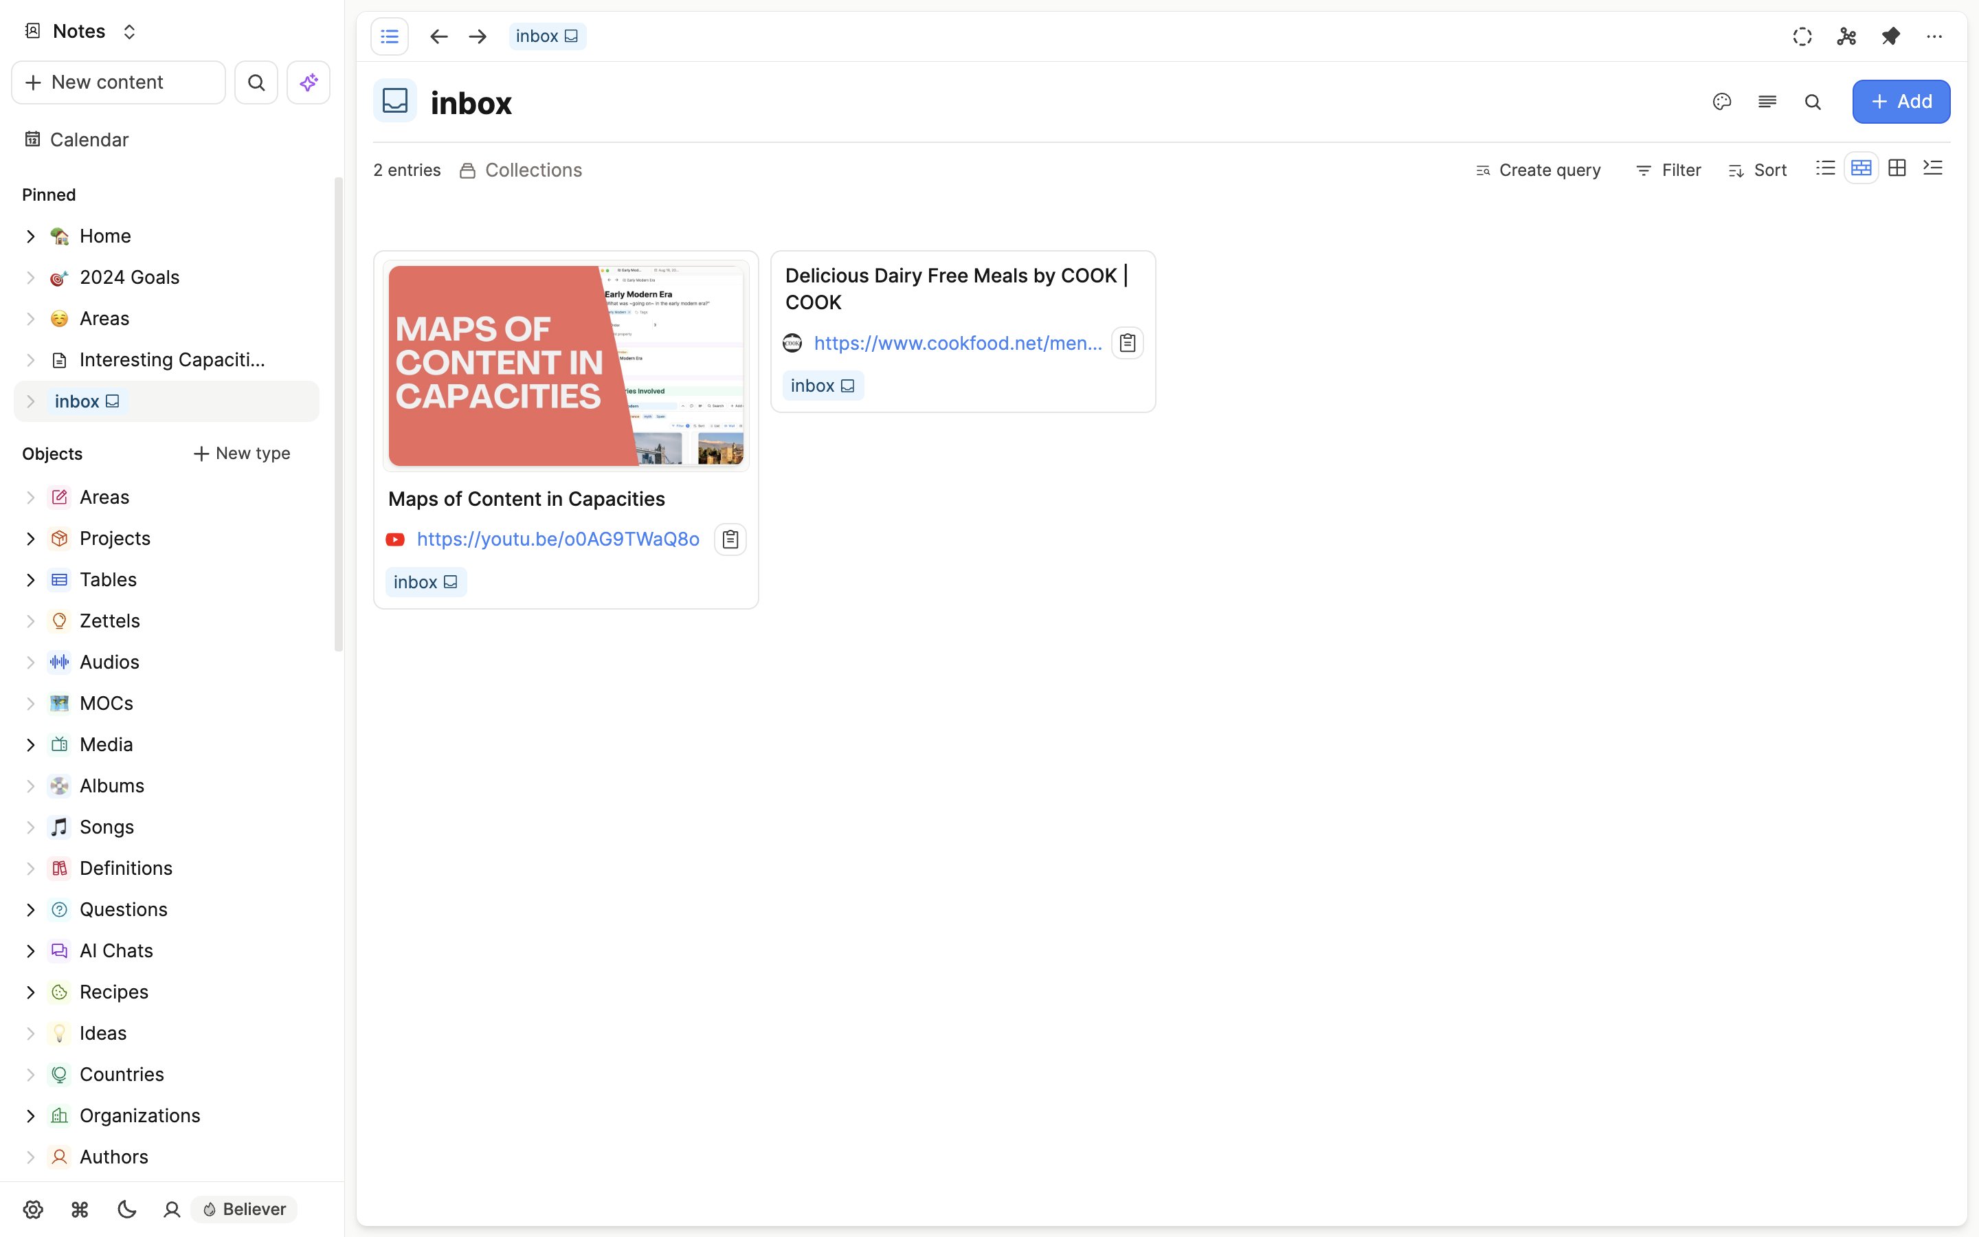Open the MOCs object type
This screenshot has width=1979, height=1237.
coord(107,704)
